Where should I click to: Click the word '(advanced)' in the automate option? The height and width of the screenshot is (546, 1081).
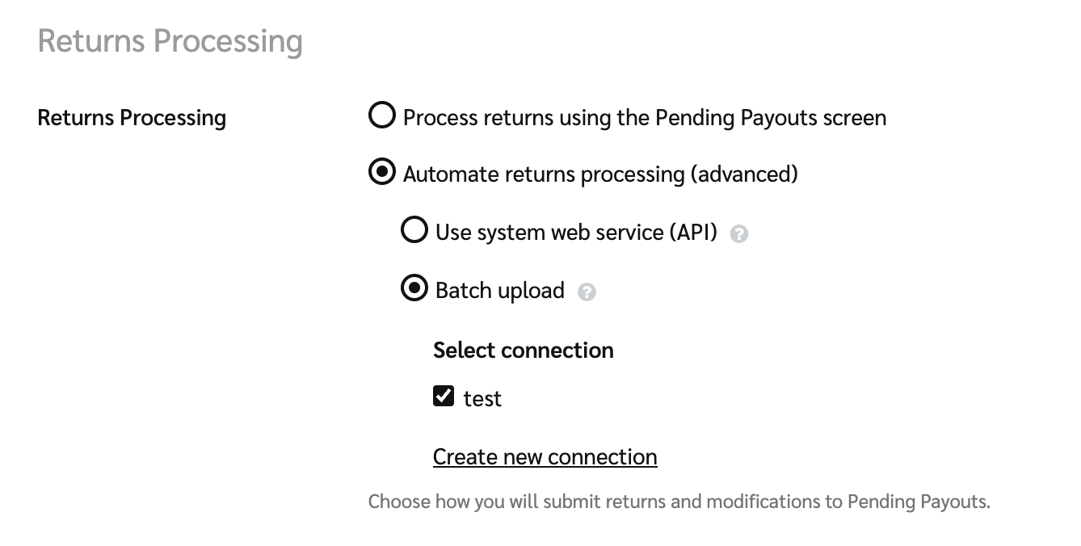coord(743,174)
